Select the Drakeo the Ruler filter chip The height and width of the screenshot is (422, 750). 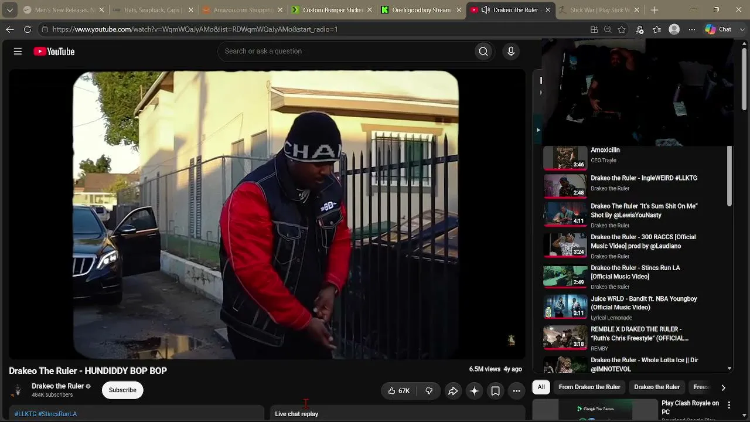click(x=657, y=387)
